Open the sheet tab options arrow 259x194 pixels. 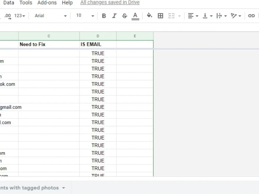(64, 188)
